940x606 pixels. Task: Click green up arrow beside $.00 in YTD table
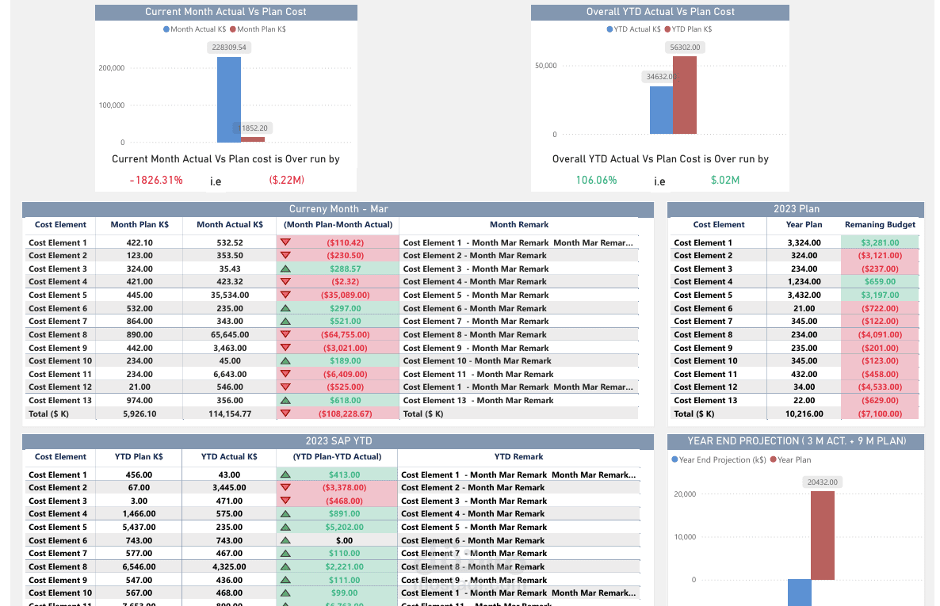[285, 540]
